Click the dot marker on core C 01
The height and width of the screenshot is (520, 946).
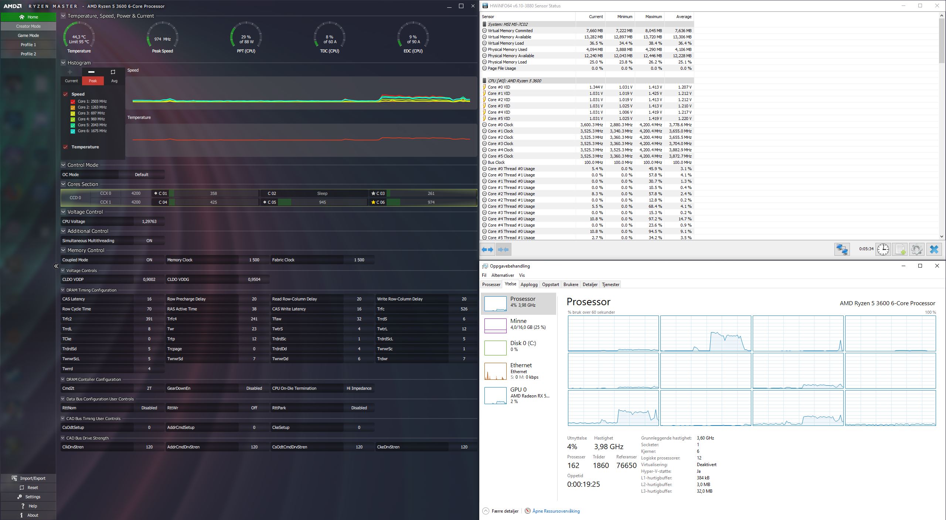[156, 193]
